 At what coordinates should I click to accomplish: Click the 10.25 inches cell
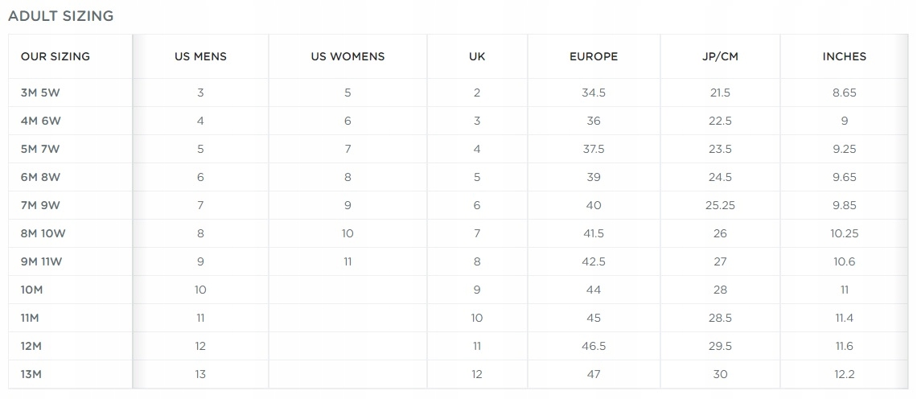[x=845, y=233]
